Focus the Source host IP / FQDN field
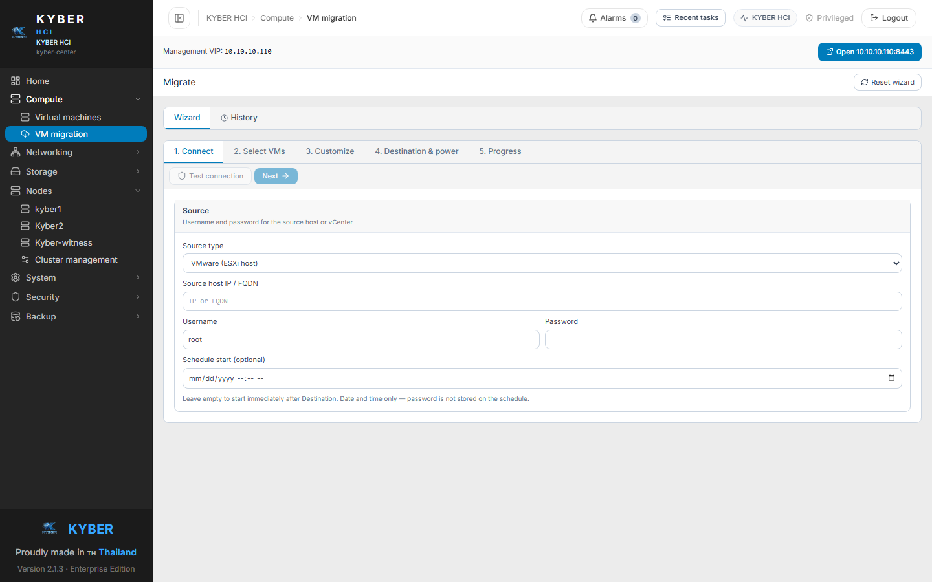The height and width of the screenshot is (582, 932). coord(542,301)
